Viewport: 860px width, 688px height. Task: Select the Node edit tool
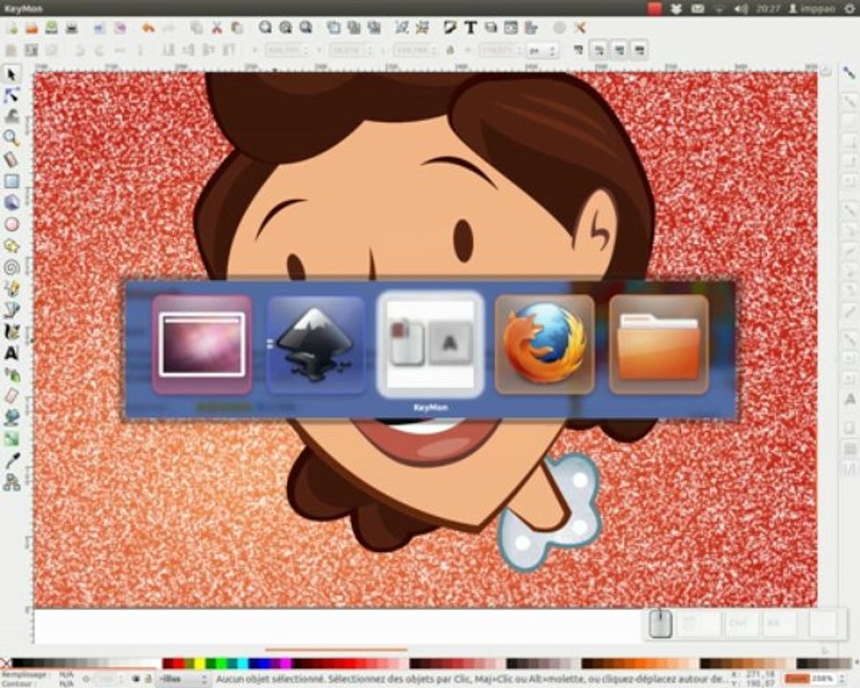(x=11, y=96)
